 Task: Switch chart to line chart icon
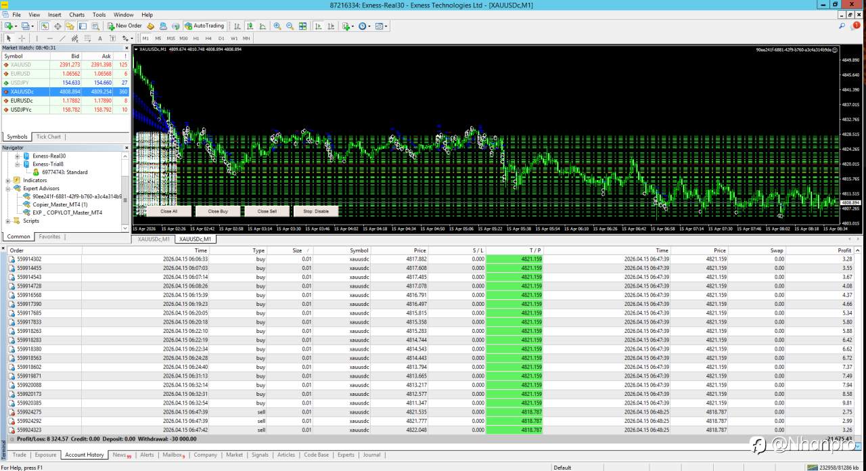click(263, 26)
